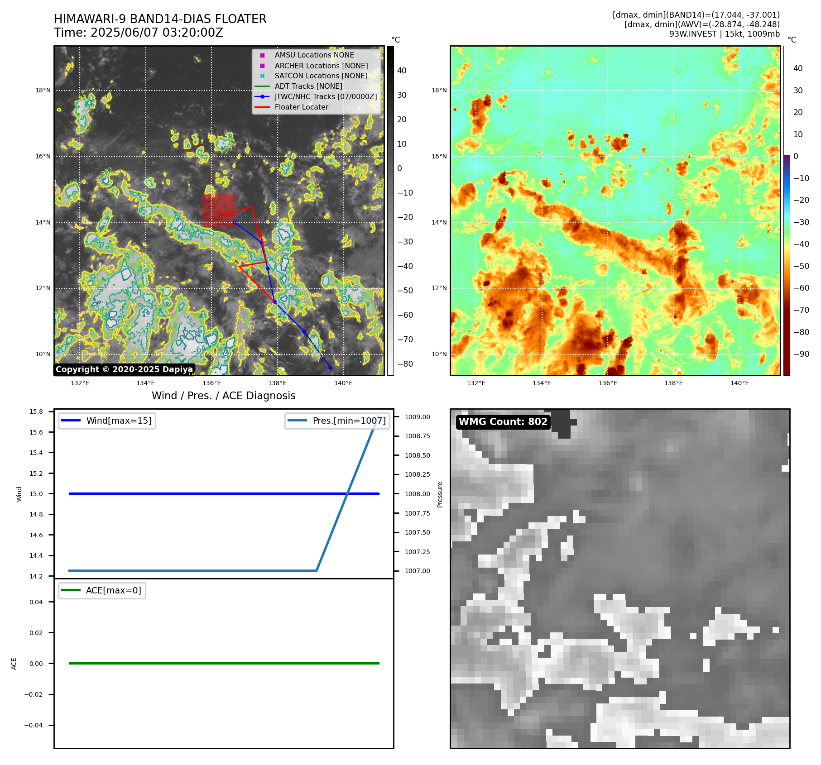This screenshot has height=765, width=821.
Task: Click the rainbow temperature colorbar of the AWV map
Action: 787,210
